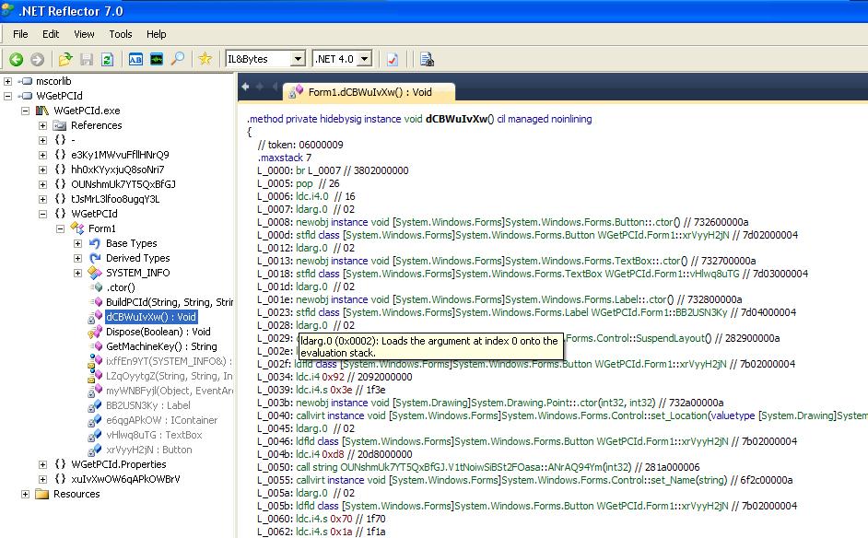Open the View menu
The image size is (868, 538).
[x=84, y=34]
